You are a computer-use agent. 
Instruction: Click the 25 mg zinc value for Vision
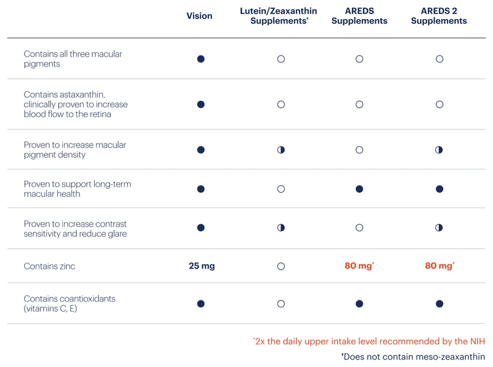click(x=202, y=266)
